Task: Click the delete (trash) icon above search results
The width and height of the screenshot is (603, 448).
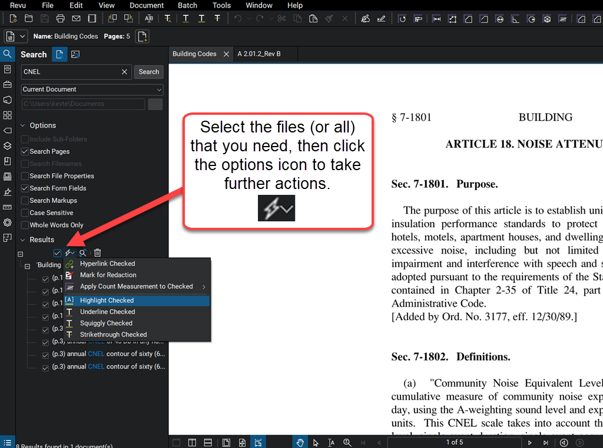Action: (97, 252)
